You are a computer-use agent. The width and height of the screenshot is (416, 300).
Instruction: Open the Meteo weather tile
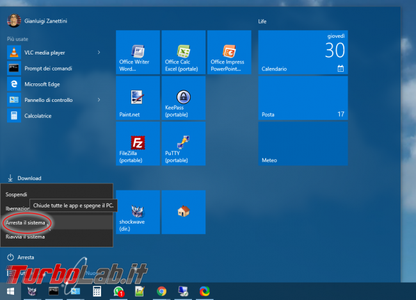tap(303, 144)
